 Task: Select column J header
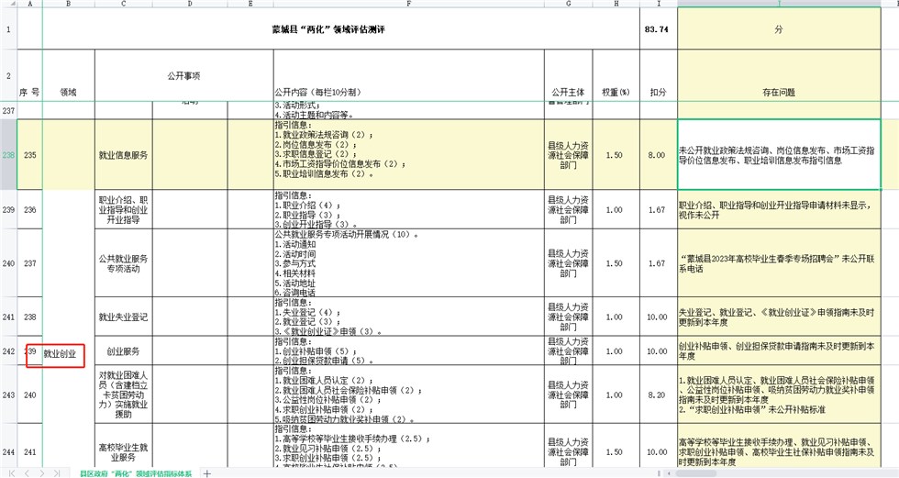coord(778,4)
